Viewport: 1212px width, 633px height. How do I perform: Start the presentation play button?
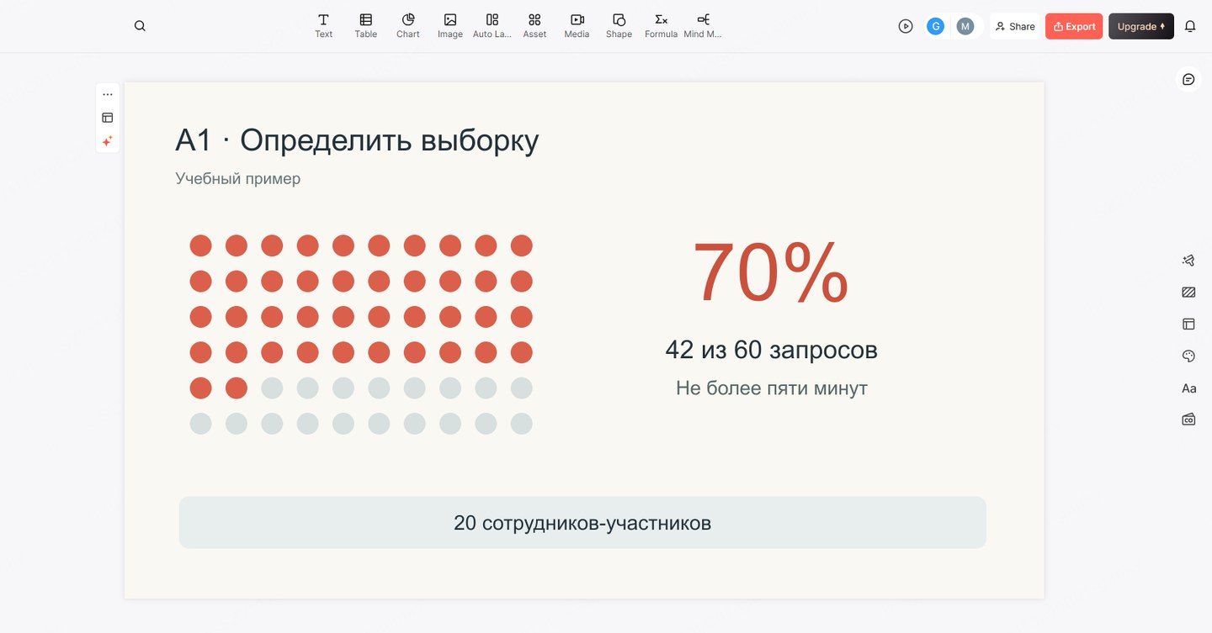pyautogui.click(x=906, y=26)
